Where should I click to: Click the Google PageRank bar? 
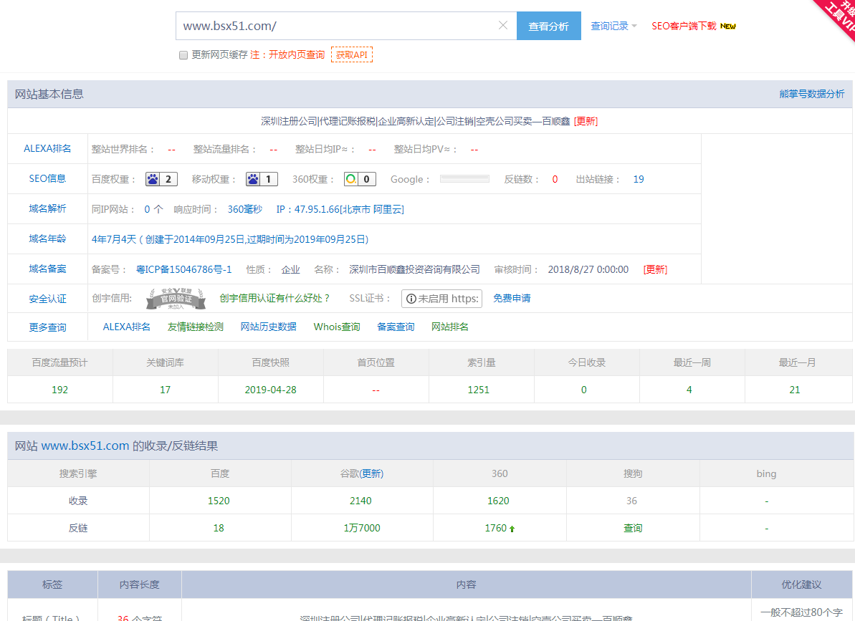[x=464, y=179]
